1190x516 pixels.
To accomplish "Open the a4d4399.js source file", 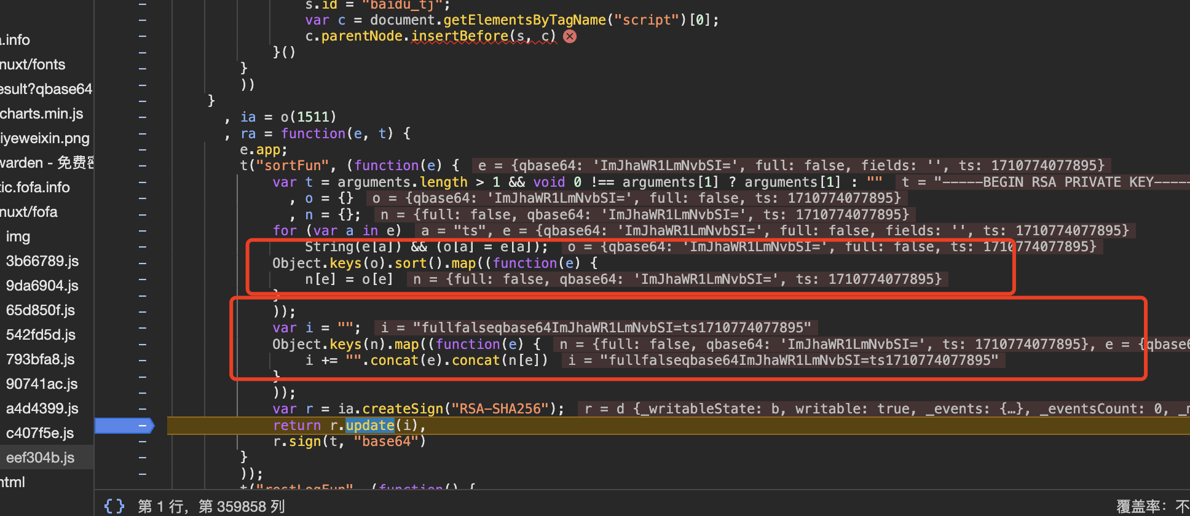I will (42, 408).
